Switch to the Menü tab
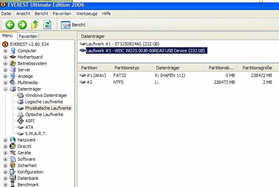The width and height of the screenshot is (279, 187). (8, 35)
